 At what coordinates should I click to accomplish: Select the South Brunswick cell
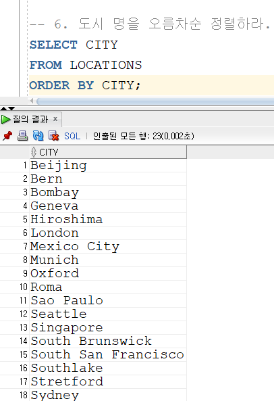point(108,341)
